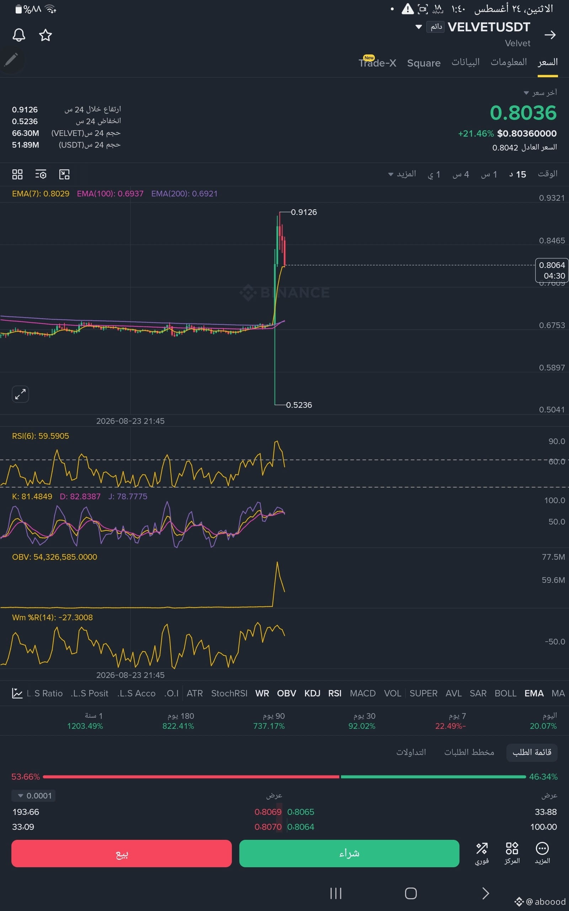Switch to the price (السعر) tab

pyautogui.click(x=547, y=62)
